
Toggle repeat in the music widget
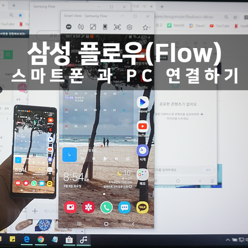click(128, 159)
